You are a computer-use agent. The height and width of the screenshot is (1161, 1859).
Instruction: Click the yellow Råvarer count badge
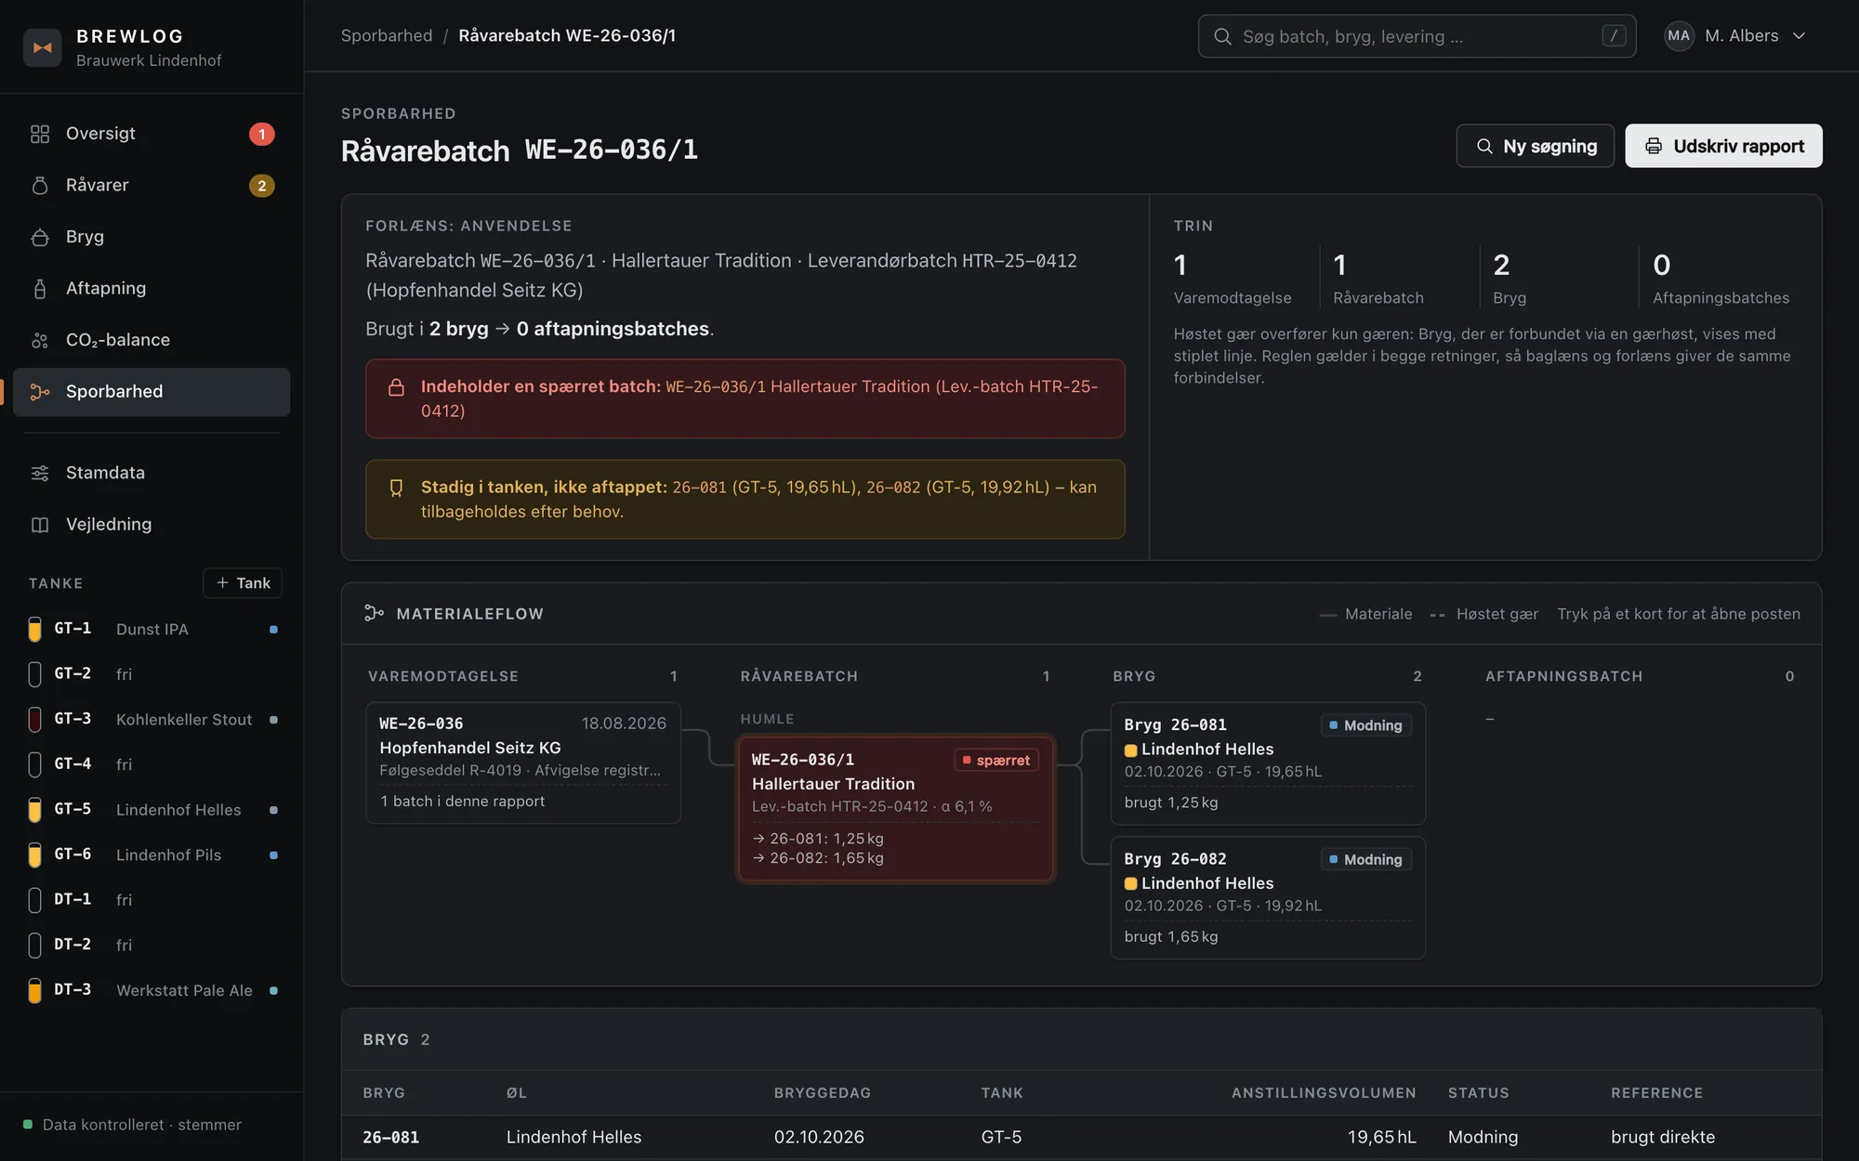(x=262, y=186)
